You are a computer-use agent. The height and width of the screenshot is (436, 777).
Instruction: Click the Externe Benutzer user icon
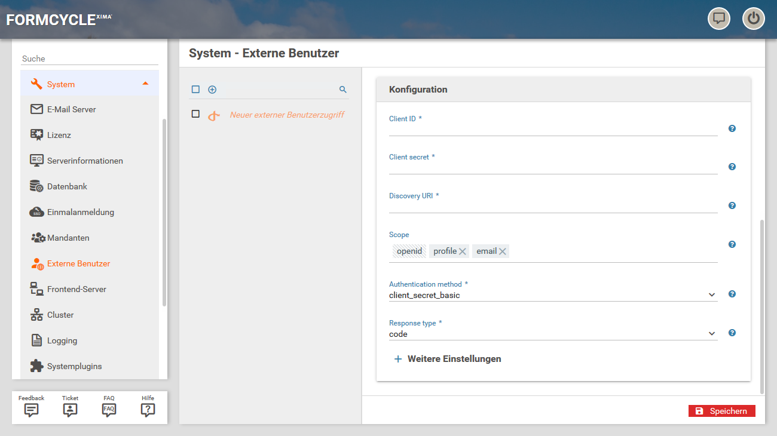pos(38,263)
